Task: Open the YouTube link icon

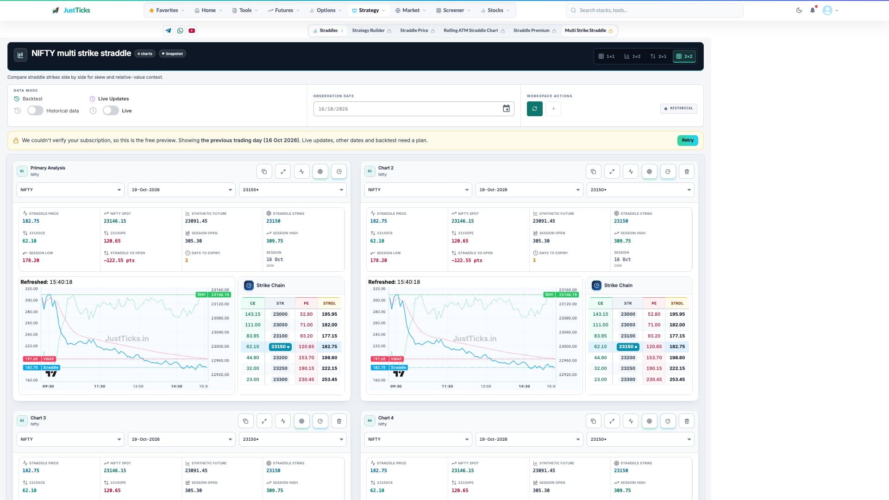Action: 192,31
